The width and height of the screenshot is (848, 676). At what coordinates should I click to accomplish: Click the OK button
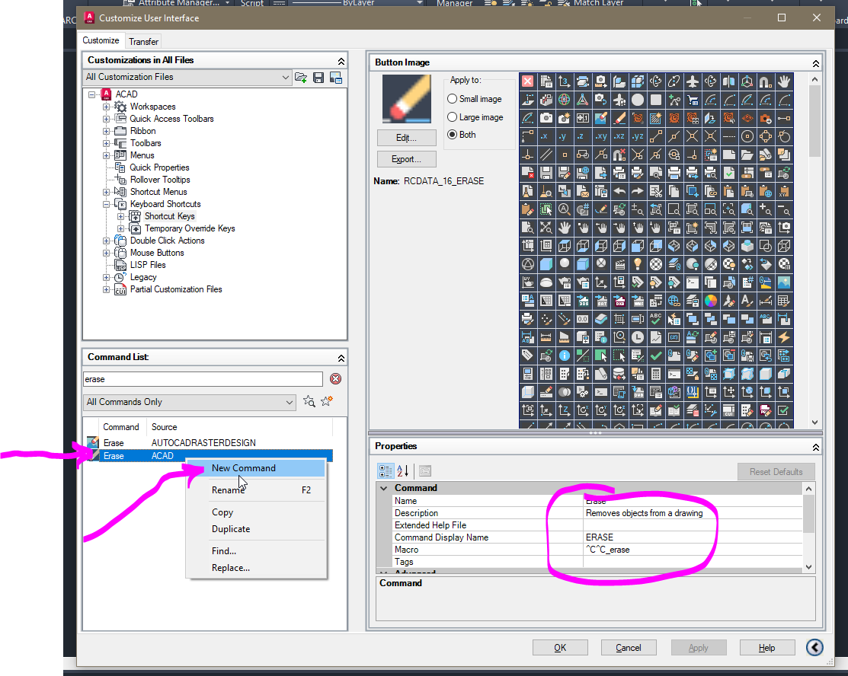560,647
